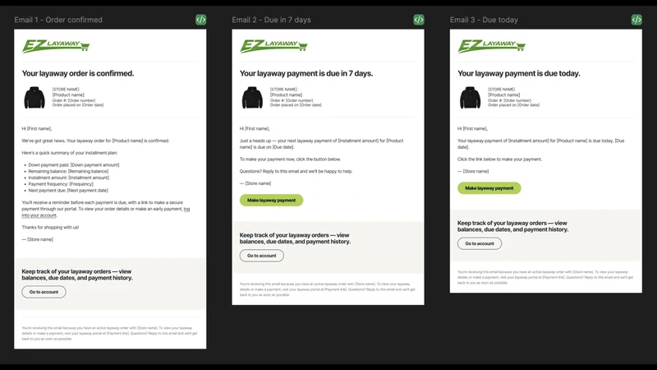
Task: Click 'Hi [First name],' greeting in Email 1
Action: (37, 129)
